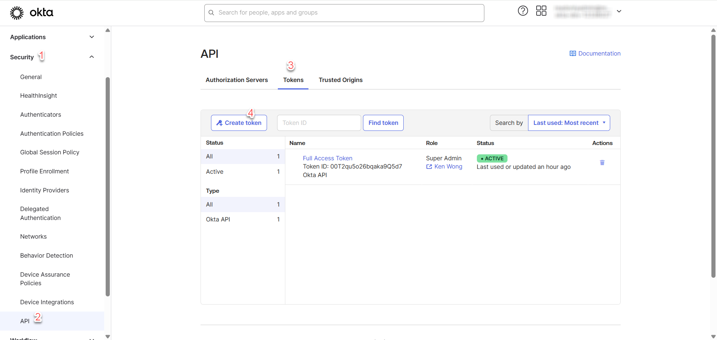717x340 pixels.
Task: Click the Documentation book icon
Action: pyautogui.click(x=572, y=54)
